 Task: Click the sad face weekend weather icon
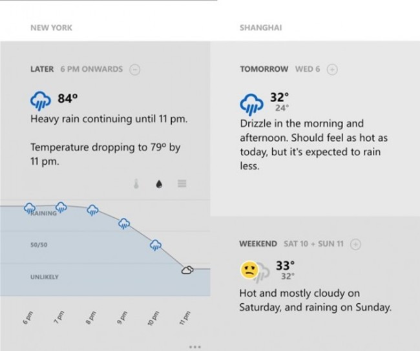(248, 270)
